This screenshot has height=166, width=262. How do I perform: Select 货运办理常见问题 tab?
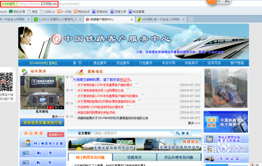(179, 157)
